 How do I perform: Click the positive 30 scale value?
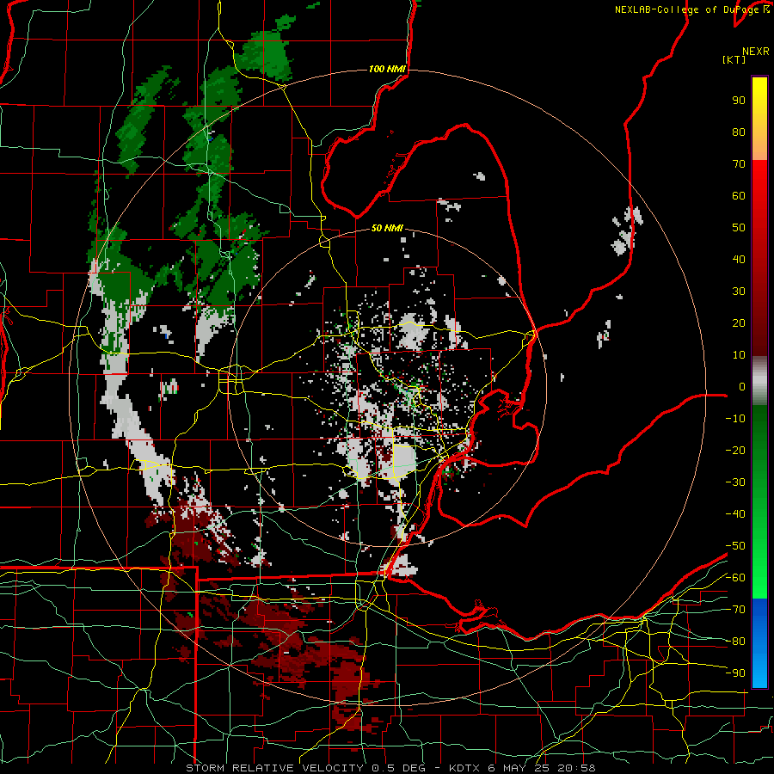pyautogui.click(x=739, y=292)
